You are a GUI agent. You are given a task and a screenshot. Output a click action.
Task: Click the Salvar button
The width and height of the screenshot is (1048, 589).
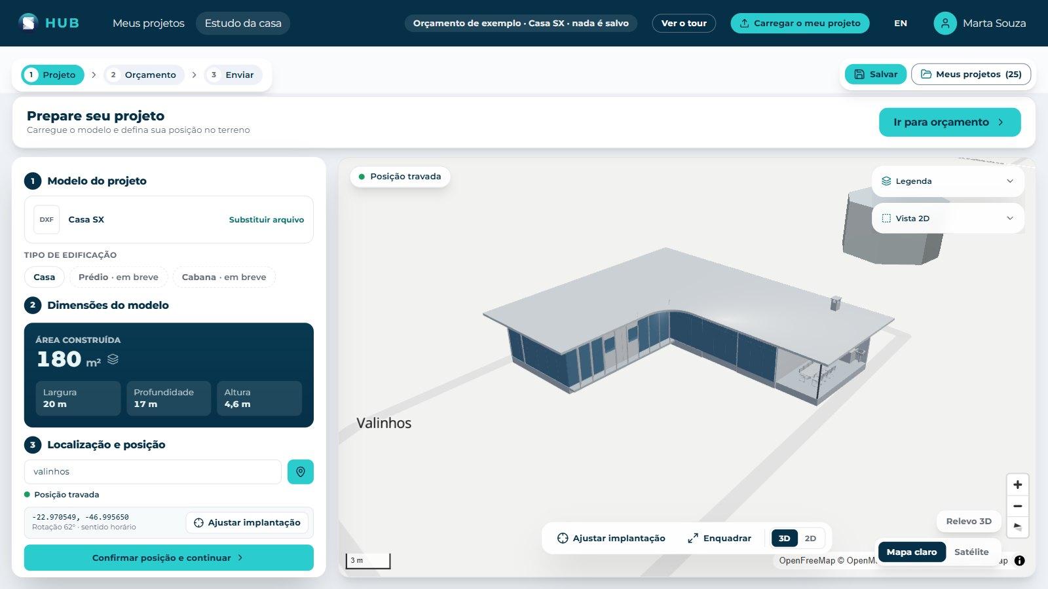tap(876, 75)
